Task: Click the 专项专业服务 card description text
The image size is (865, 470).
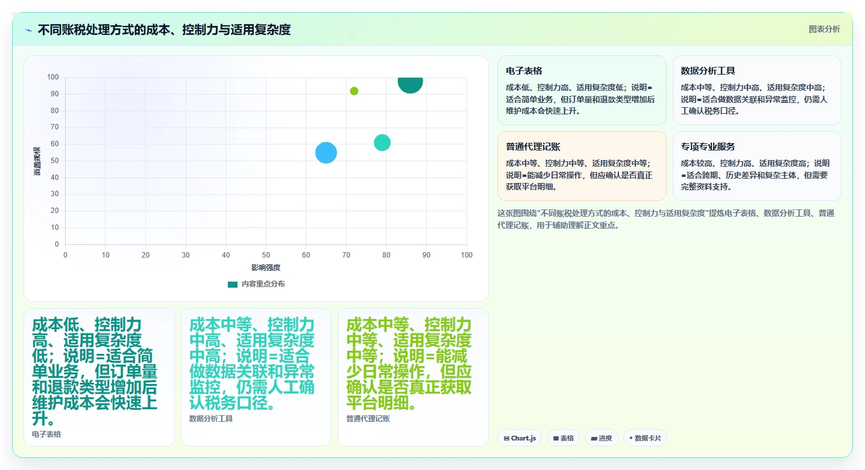Action: pyautogui.click(x=755, y=175)
